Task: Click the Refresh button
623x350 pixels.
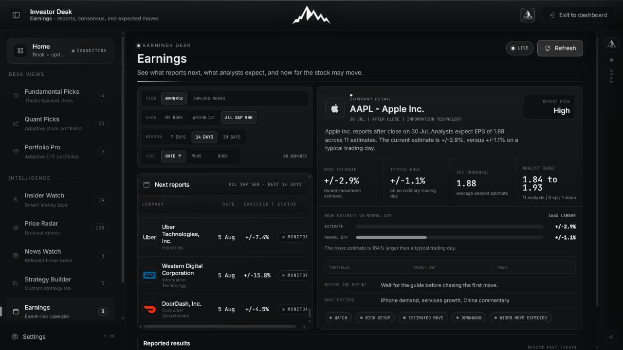Action: click(560, 48)
